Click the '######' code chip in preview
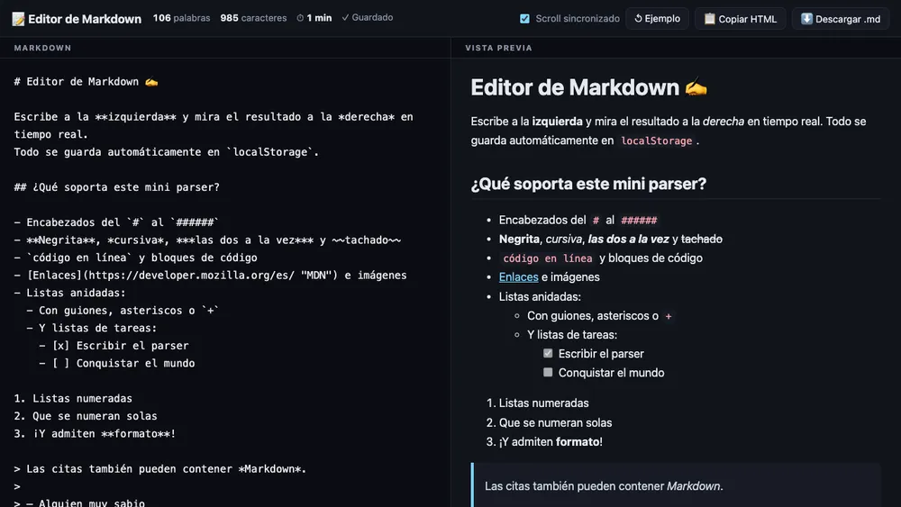 [639, 220]
